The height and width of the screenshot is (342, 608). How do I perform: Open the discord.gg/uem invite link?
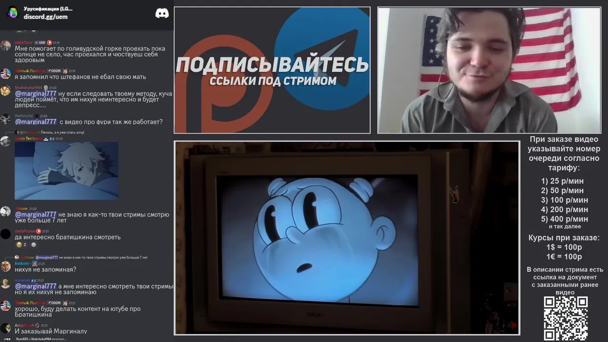point(46,17)
